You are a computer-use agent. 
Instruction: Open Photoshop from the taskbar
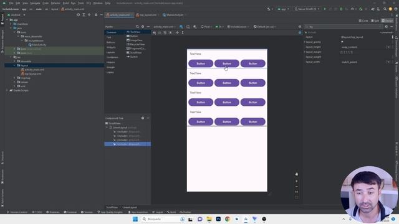(218, 219)
